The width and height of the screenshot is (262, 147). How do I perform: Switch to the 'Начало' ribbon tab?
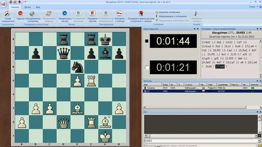pyautogui.click(x=15, y=7)
